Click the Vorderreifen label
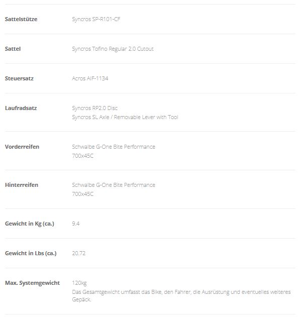The height and width of the screenshot is (322, 298). point(22,147)
